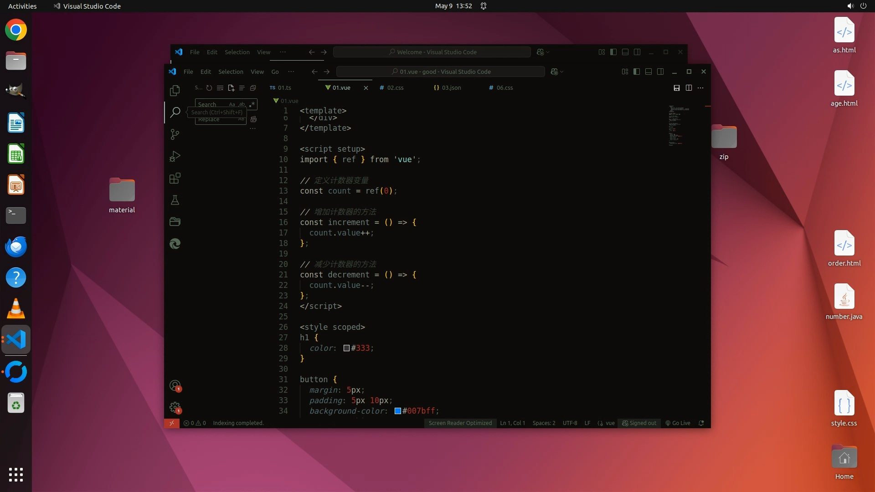Expand the hidden menus ellipsis after Go

pyautogui.click(x=291, y=72)
